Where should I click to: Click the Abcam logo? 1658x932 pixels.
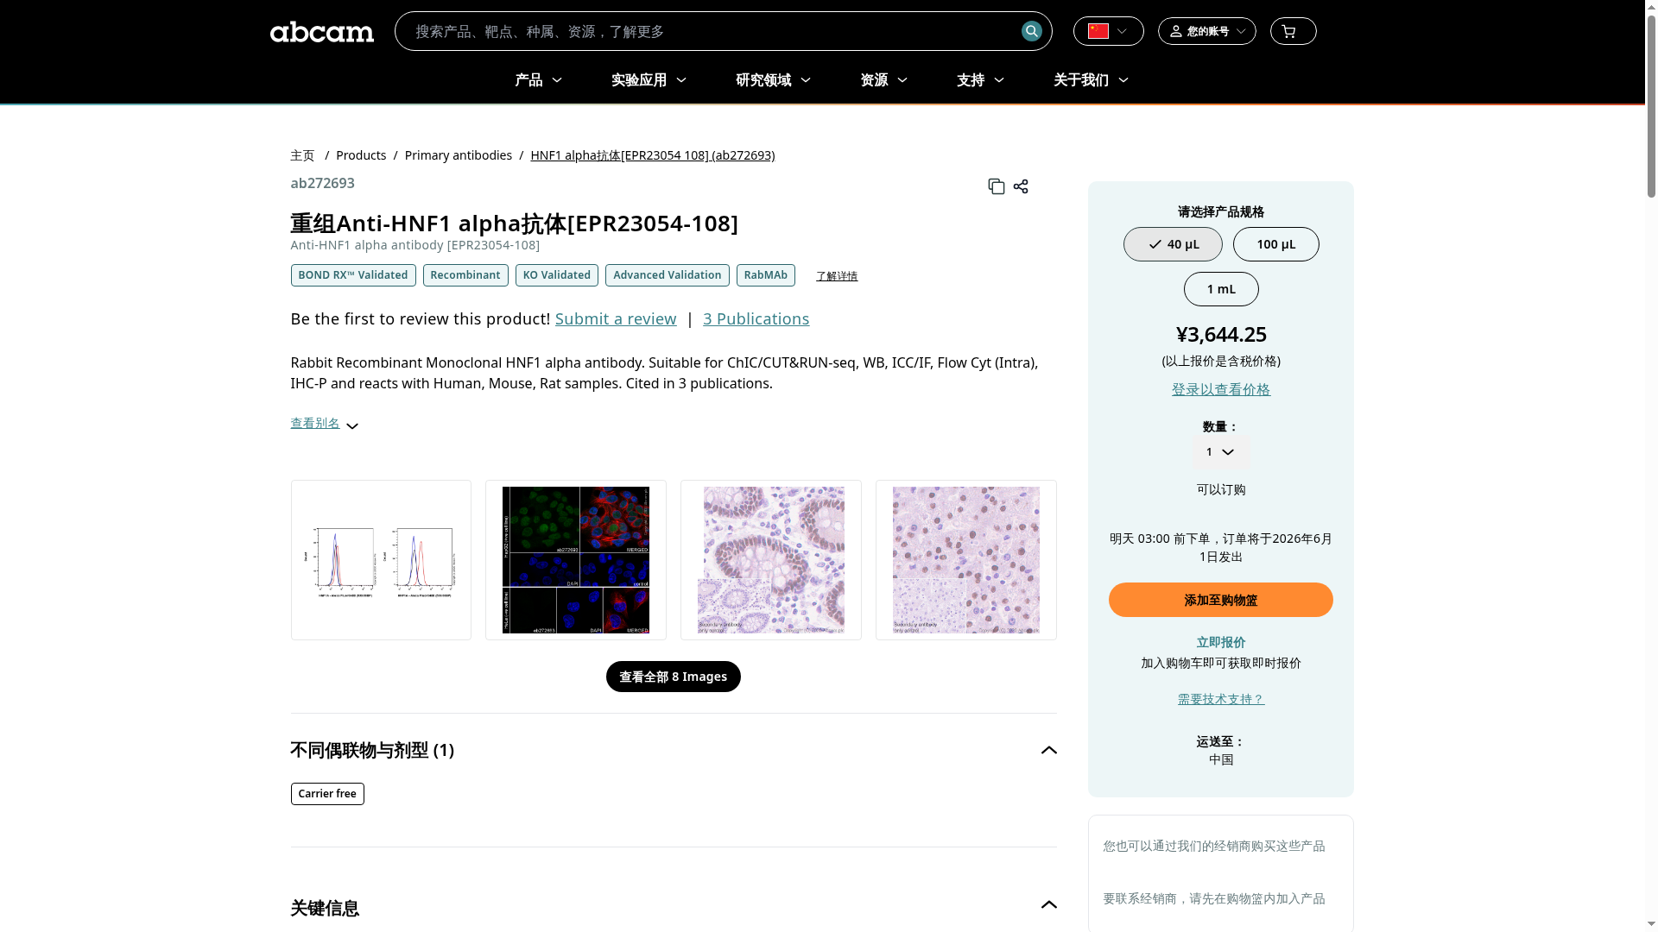pos(321,31)
